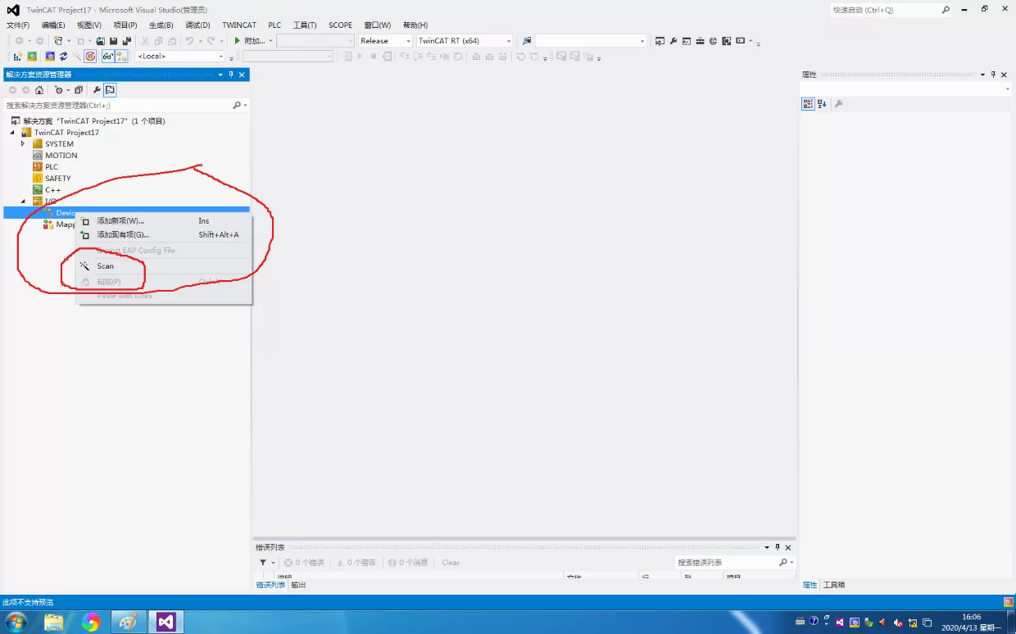Click the save all toolbar icon
The height and width of the screenshot is (634, 1016).
pos(127,41)
